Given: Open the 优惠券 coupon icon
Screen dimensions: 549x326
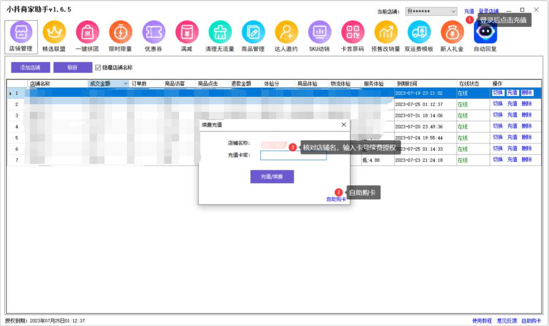Looking at the screenshot, I should tap(153, 32).
